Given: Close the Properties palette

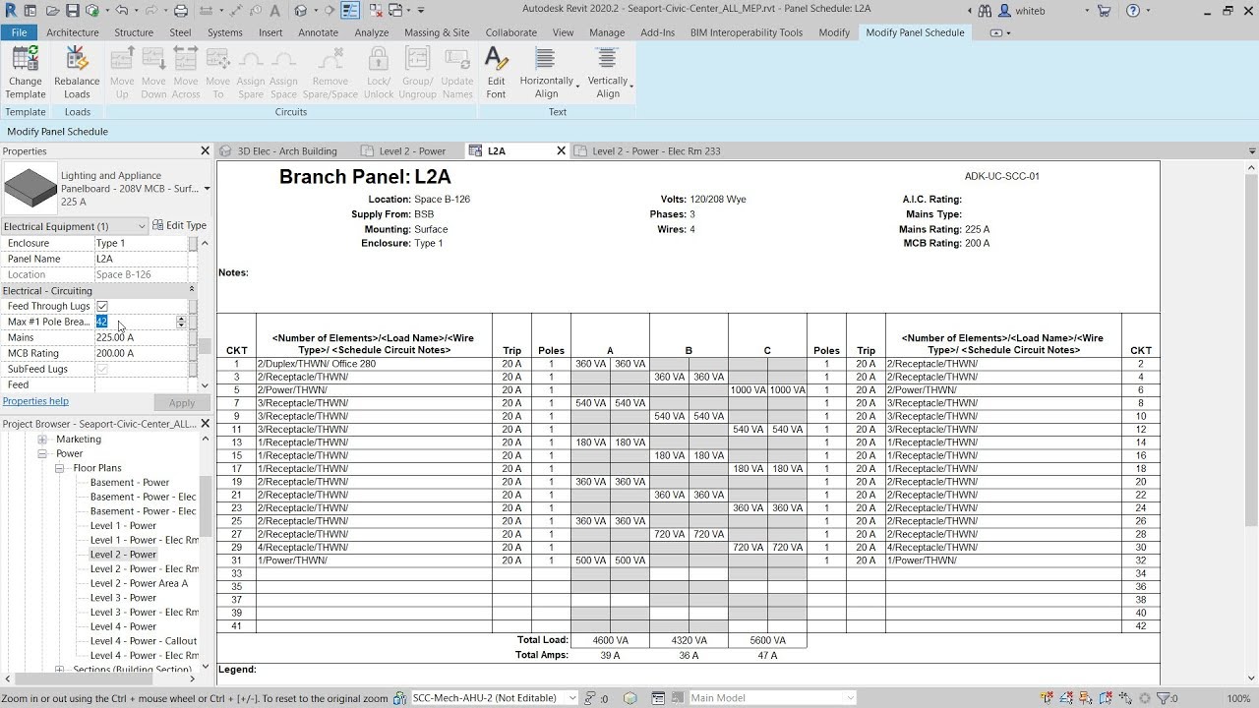Looking at the screenshot, I should pos(205,150).
